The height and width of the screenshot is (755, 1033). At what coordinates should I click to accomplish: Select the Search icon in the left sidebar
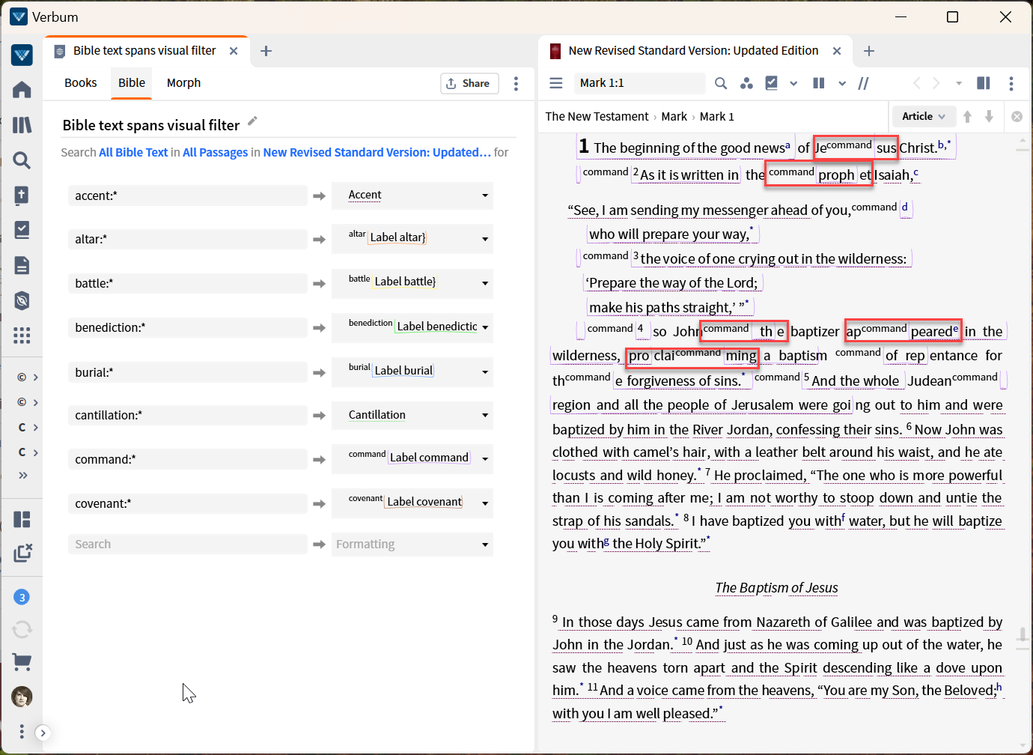coord(22,160)
